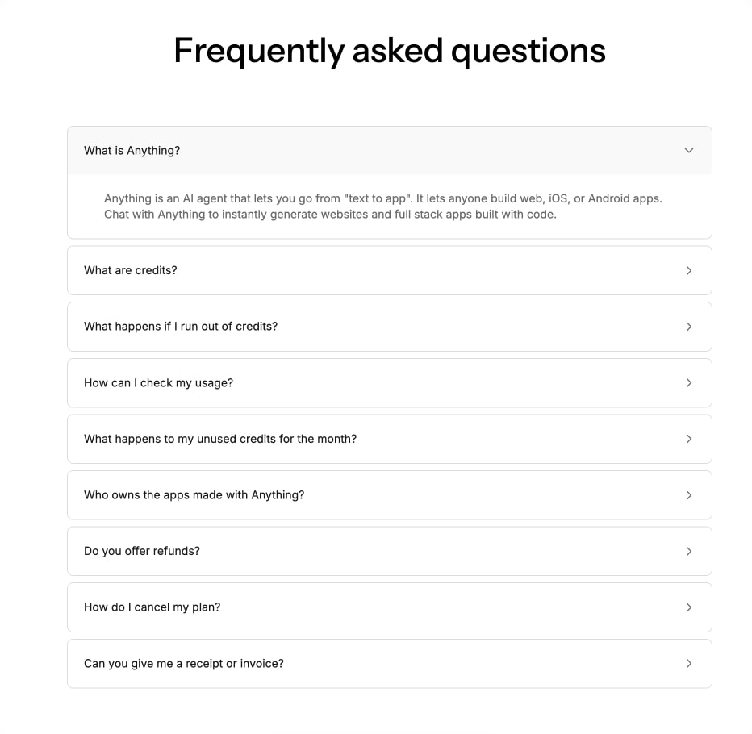Click the chevron for the receipt or invoice question
The height and width of the screenshot is (734, 752).
(x=689, y=664)
